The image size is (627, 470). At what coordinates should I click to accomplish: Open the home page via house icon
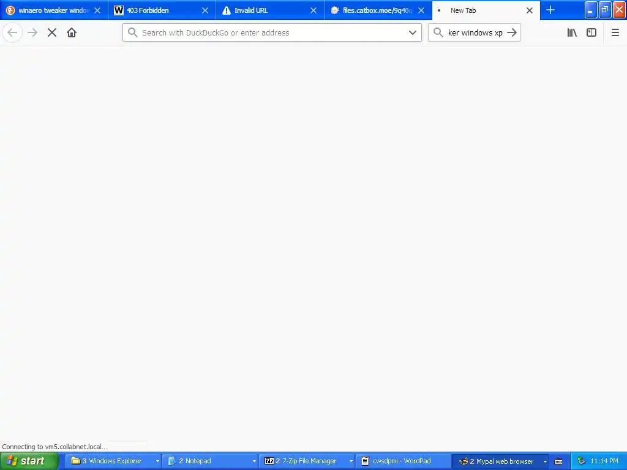(x=72, y=33)
